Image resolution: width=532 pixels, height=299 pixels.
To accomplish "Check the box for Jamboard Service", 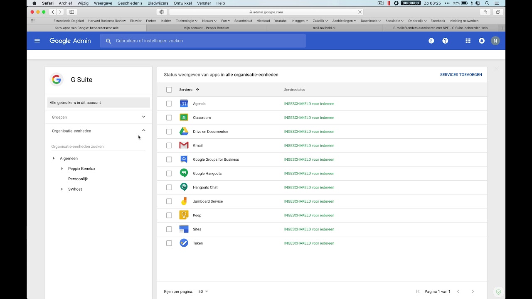I will point(169,201).
